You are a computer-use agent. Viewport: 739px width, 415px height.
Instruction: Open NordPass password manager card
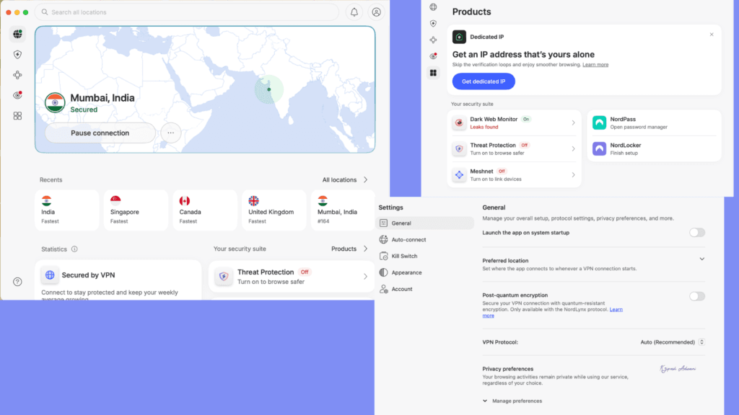(654, 122)
